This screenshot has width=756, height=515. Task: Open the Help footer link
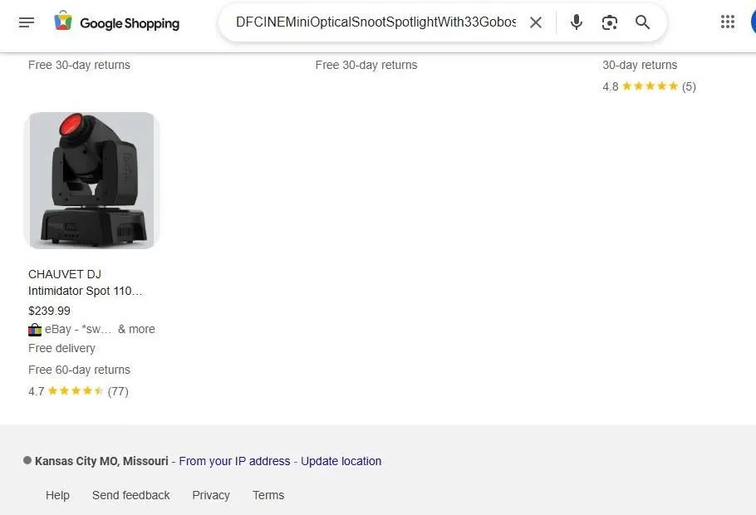pyautogui.click(x=57, y=495)
